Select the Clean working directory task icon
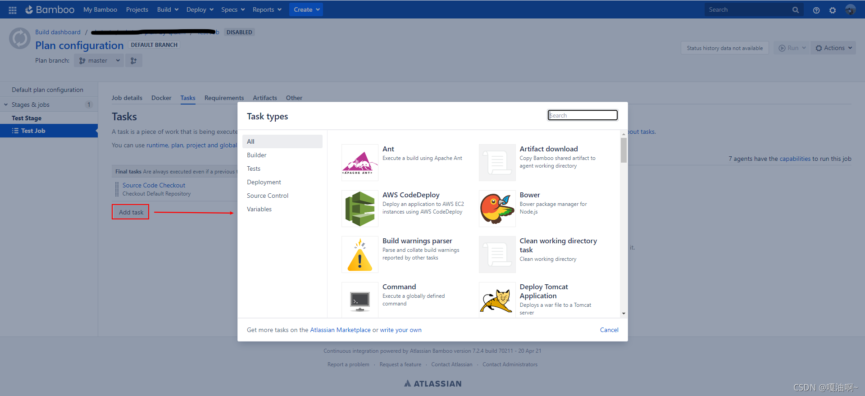 497,254
